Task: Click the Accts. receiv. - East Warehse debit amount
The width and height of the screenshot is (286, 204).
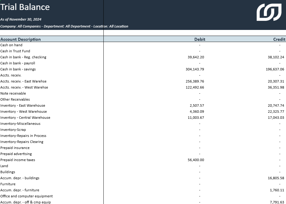Action: coord(195,81)
